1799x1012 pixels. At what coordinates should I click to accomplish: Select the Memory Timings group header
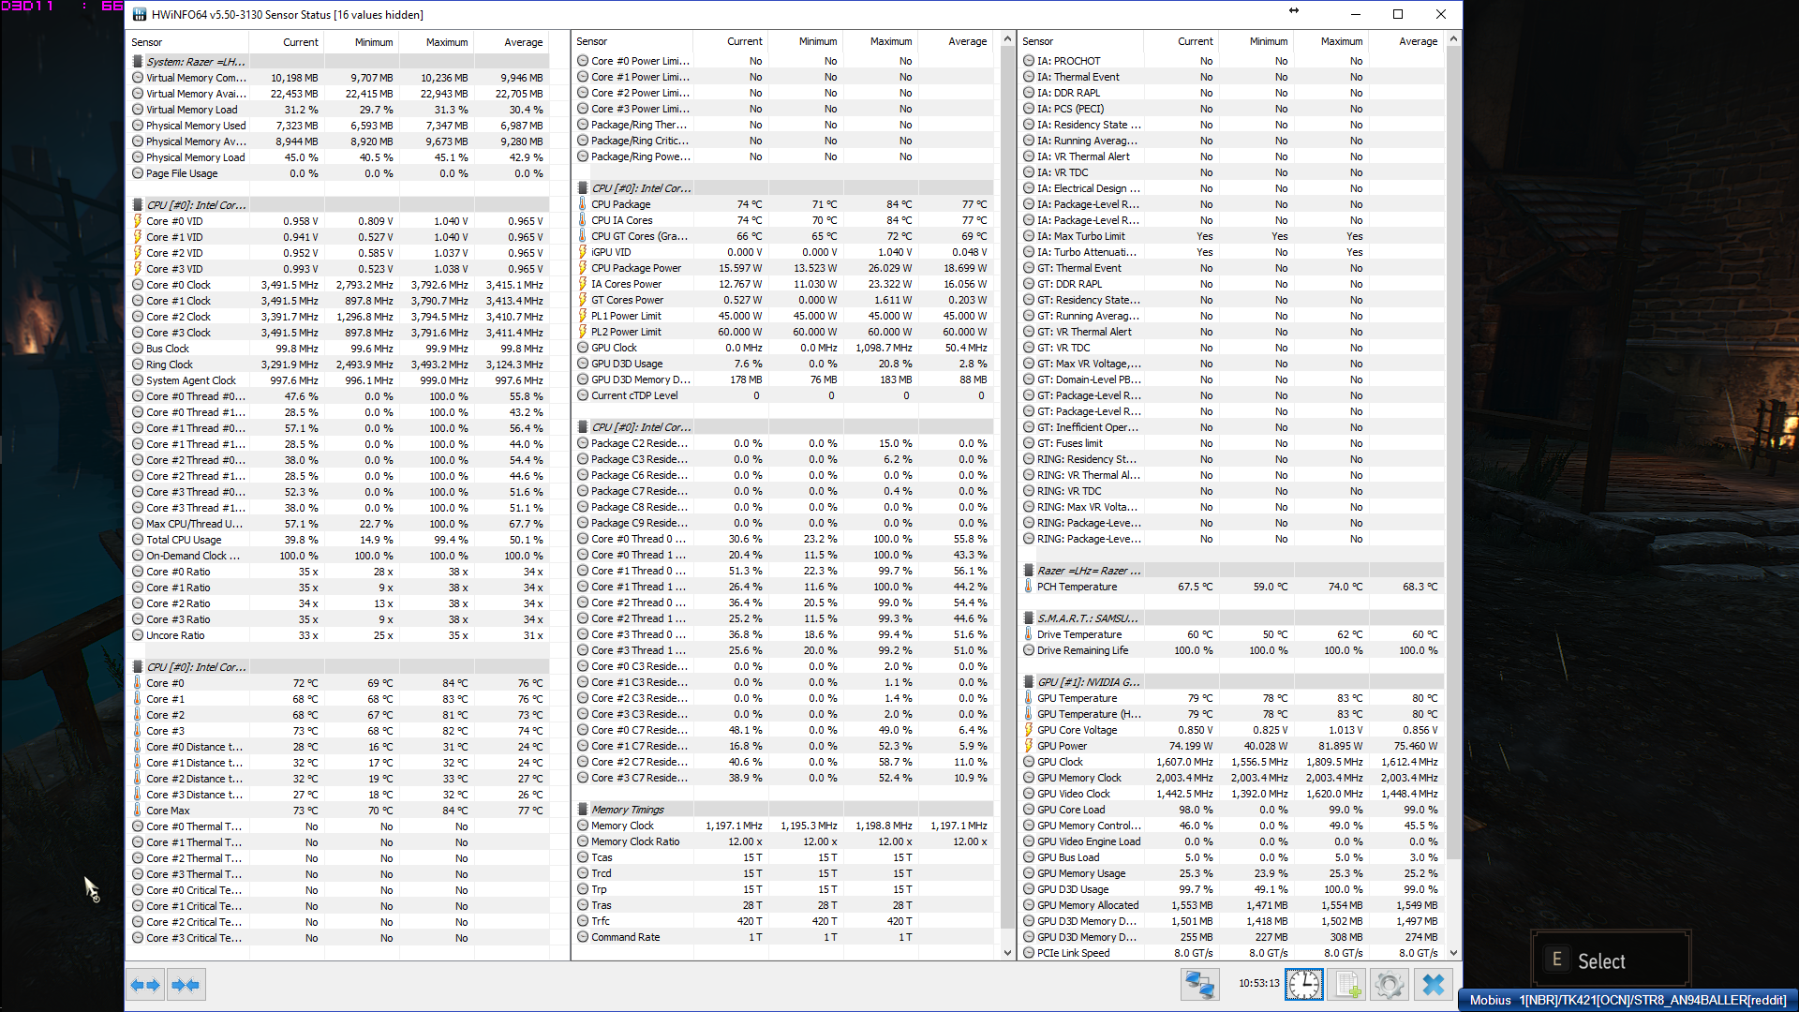click(x=783, y=810)
